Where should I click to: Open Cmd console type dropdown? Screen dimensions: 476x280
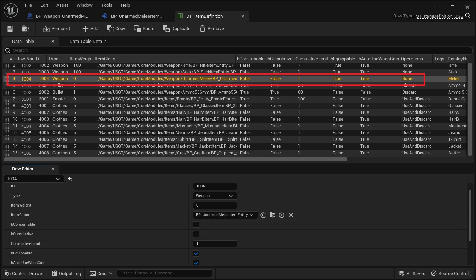point(101,273)
